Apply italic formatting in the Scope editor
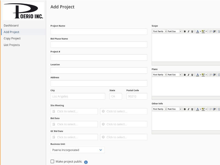The height and width of the screenshot is (165, 220). click(188, 31)
